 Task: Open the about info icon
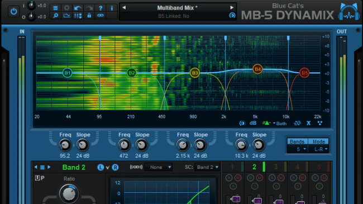(112, 8)
